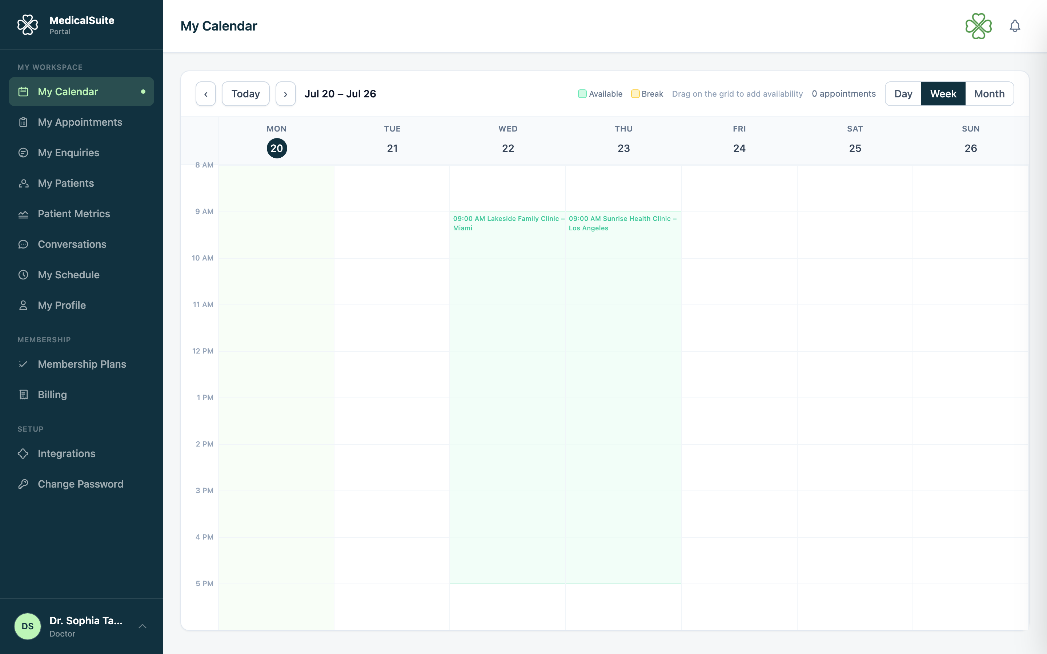Expand the Dr. Sophia user menu chevron
Viewport: 1047px width, 654px height.
143,626
